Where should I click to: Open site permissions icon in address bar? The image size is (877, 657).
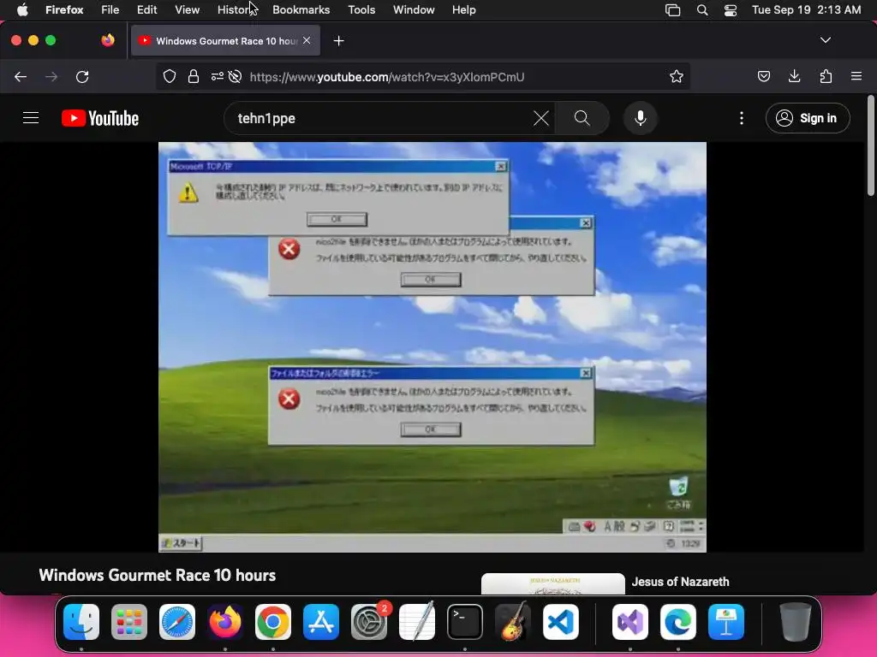click(217, 76)
